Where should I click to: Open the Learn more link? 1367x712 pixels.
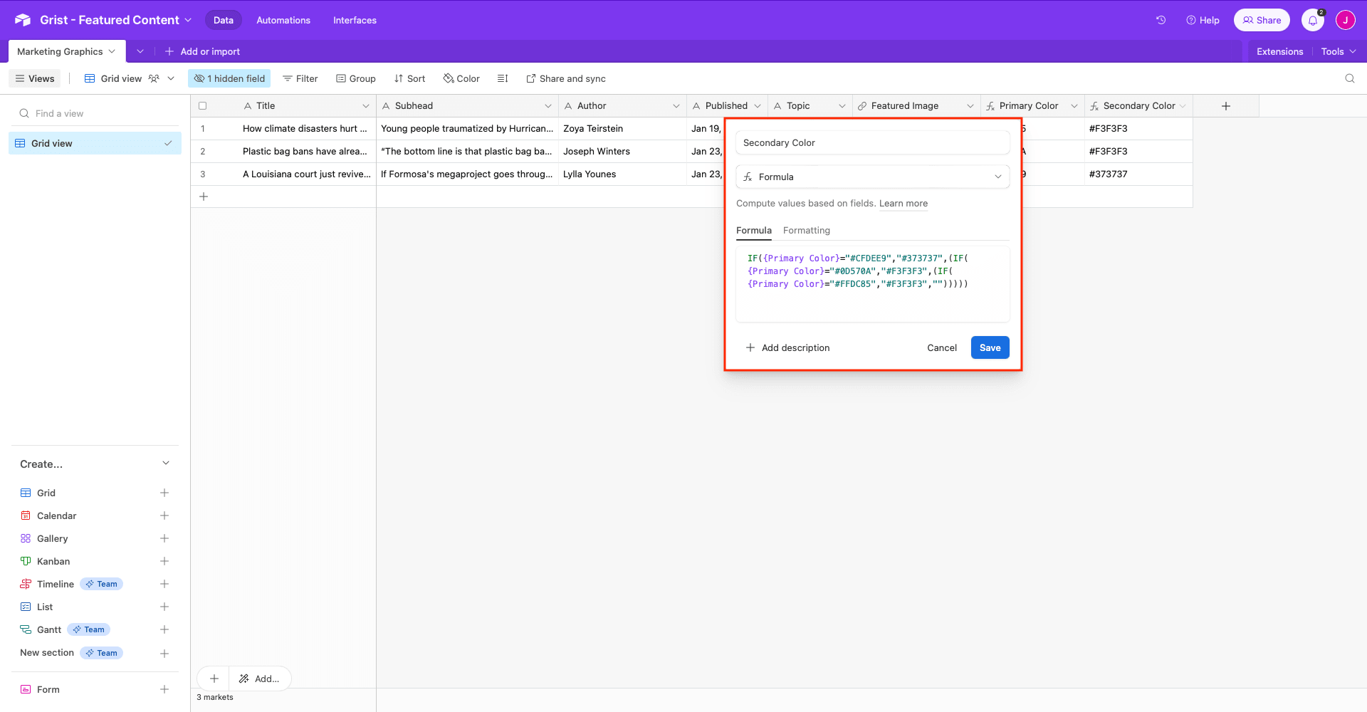tap(903, 204)
